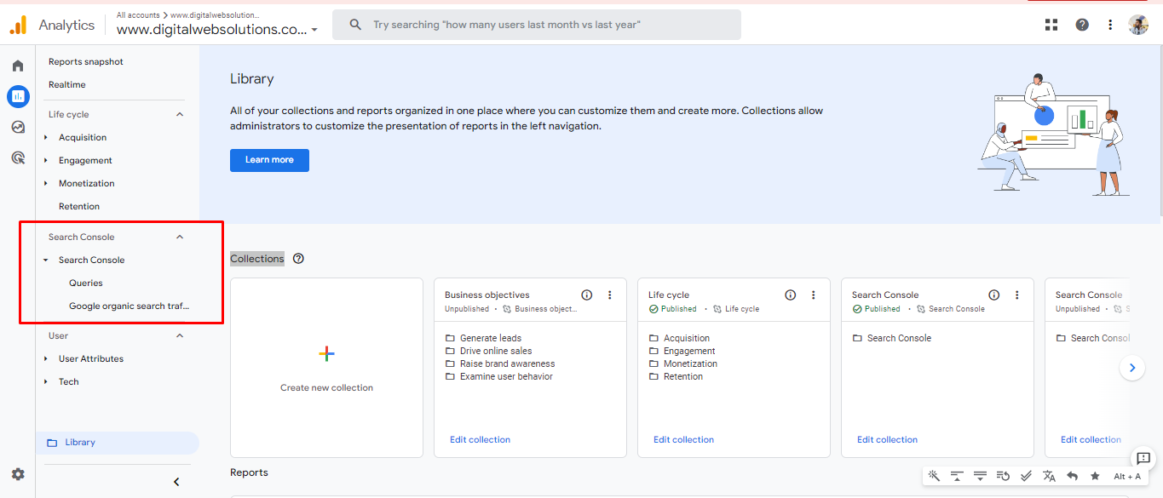Viewport: 1163px width, 498px height.
Task: Click the search bar input field
Action: tap(537, 25)
